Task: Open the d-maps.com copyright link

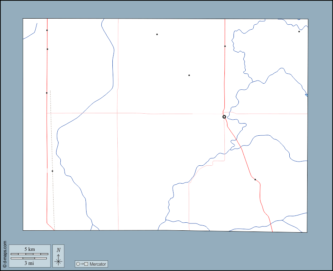Action: click(5, 254)
